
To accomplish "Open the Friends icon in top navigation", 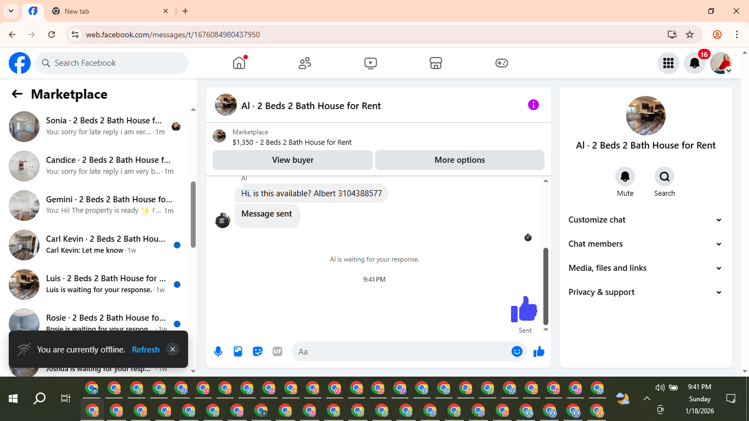I will tap(305, 63).
